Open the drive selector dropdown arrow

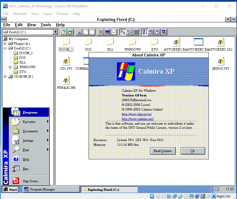point(55,32)
